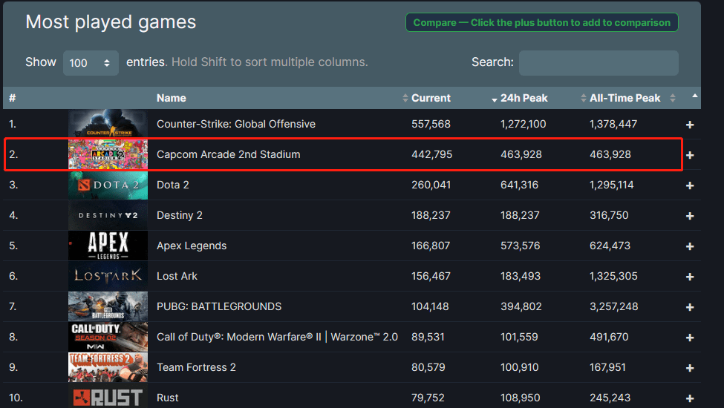Select all-time peak 245,243

click(x=610, y=398)
